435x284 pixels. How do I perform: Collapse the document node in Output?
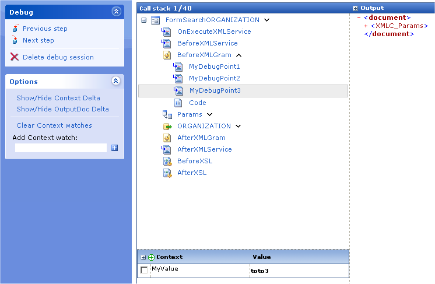359,17
